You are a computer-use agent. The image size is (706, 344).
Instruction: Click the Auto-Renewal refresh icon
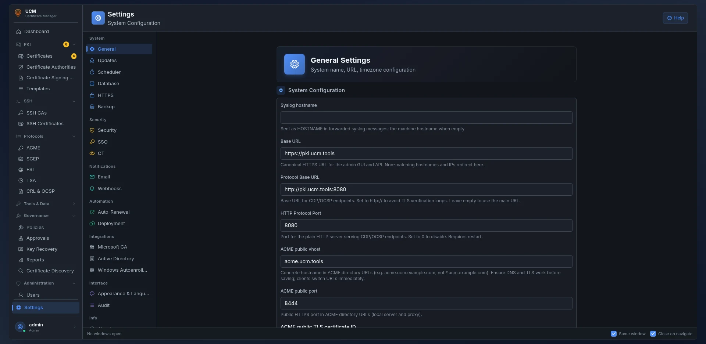click(x=92, y=212)
